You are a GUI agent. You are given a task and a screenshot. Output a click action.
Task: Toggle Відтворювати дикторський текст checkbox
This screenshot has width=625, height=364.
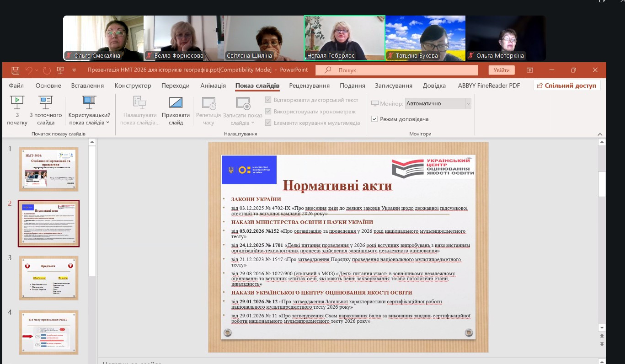point(268,100)
